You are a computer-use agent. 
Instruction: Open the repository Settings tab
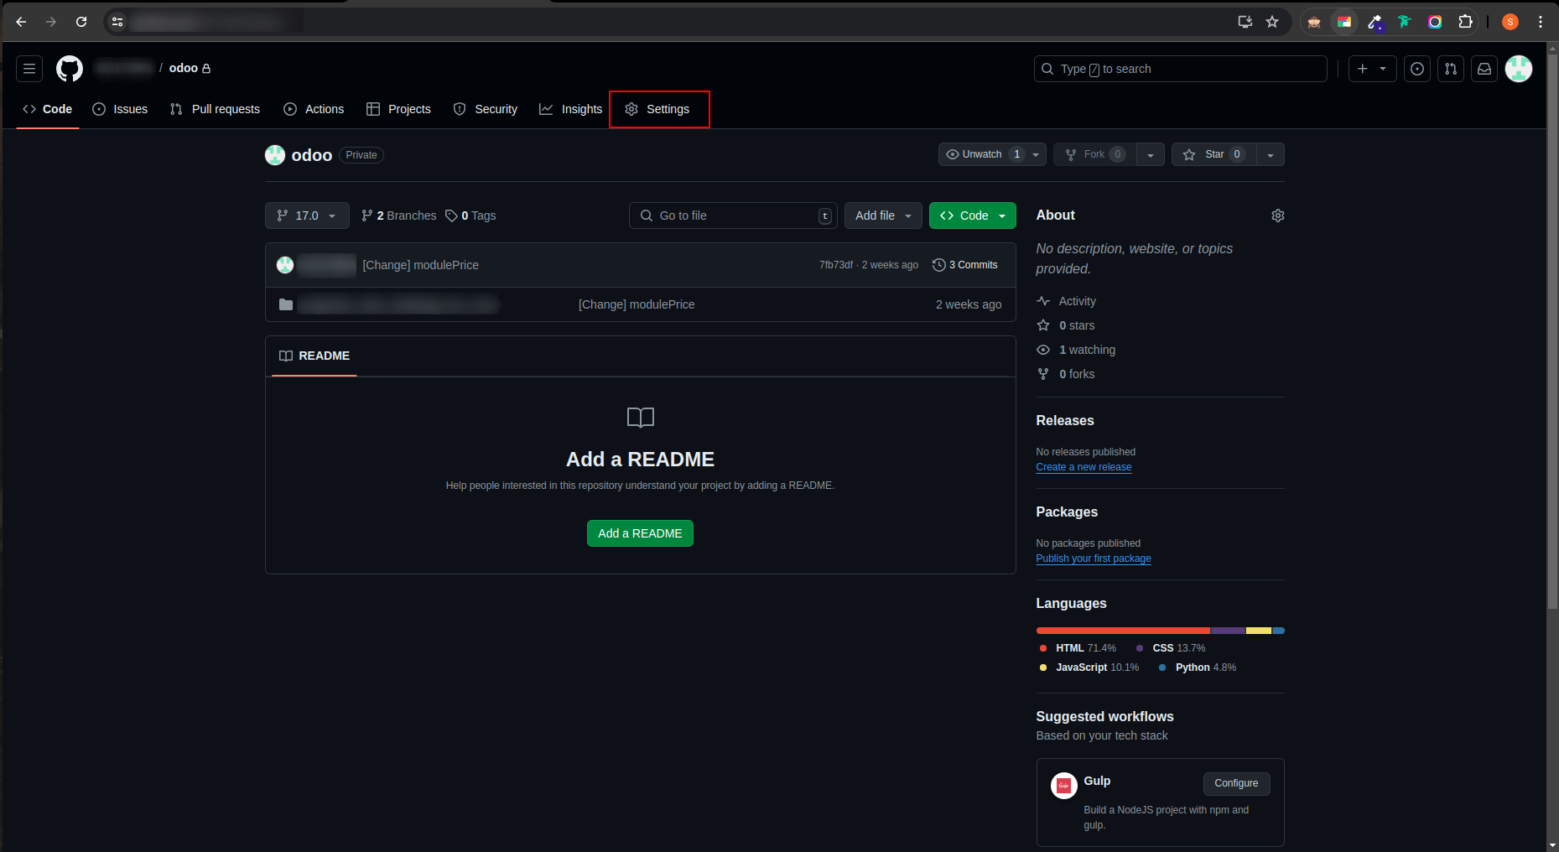[657, 109]
